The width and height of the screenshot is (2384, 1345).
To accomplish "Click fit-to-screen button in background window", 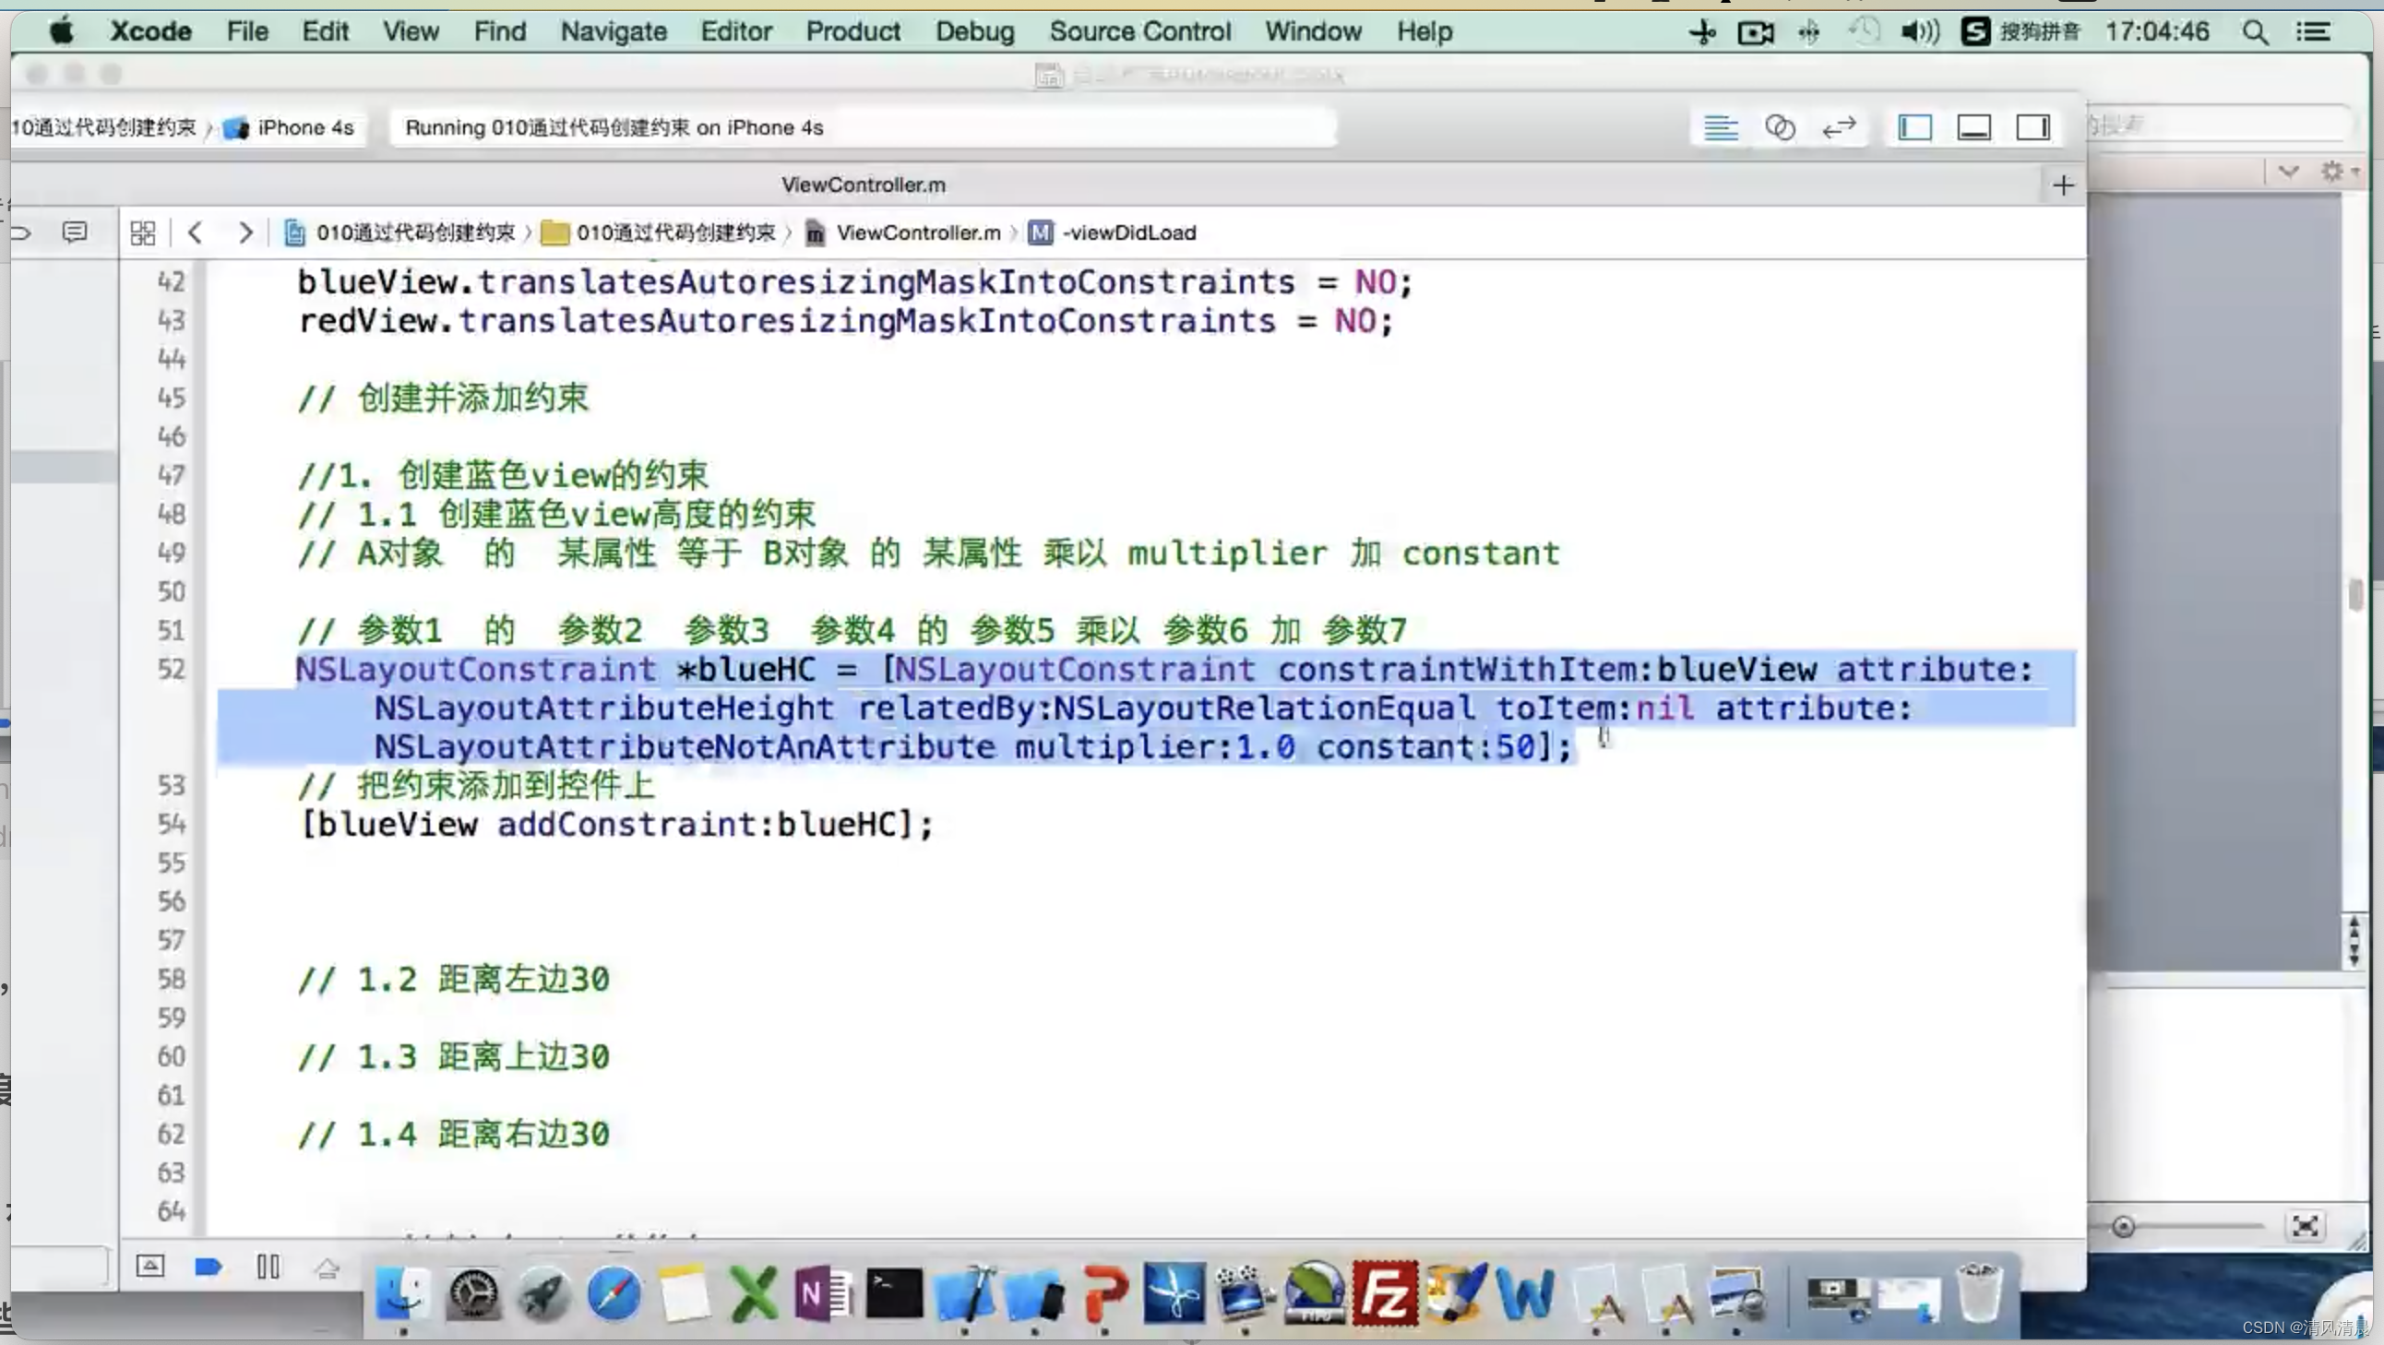I will (x=2305, y=1227).
